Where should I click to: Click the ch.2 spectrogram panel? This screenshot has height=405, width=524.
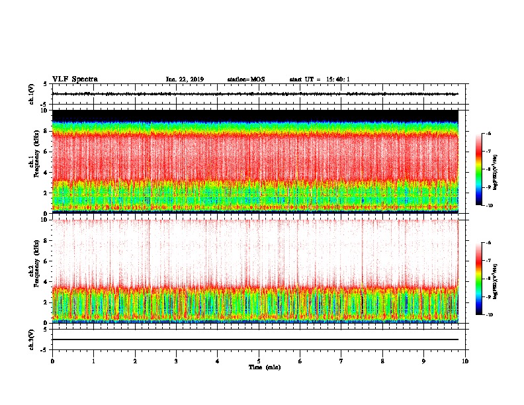pyautogui.click(x=255, y=271)
